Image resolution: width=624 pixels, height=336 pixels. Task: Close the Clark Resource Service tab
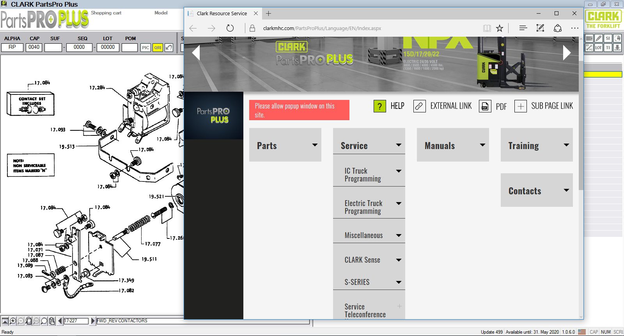(256, 13)
